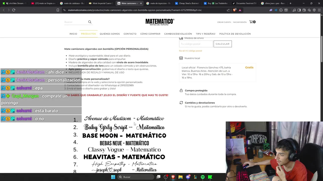Image resolution: width=323 pixels, height=181 pixels.
Task: Open Discord from the taskbar
Action: (x=188, y=177)
